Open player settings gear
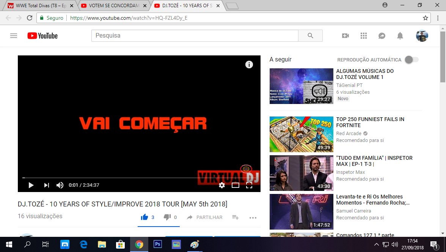Image resolution: width=446 pixels, height=252 pixels. point(222,185)
